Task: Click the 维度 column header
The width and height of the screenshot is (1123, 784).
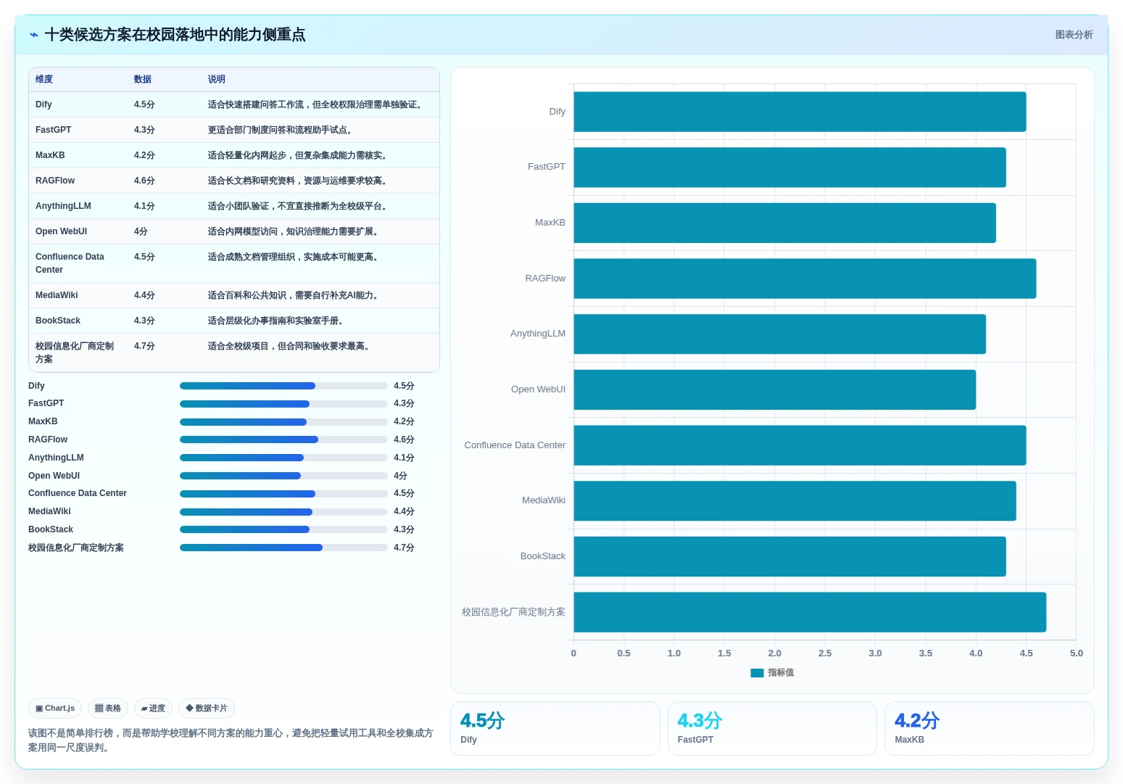Action: [x=44, y=79]
